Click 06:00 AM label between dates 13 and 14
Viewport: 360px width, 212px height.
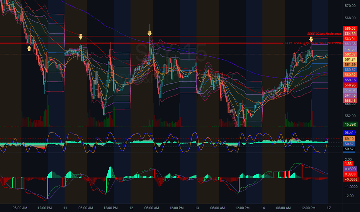click(x=217, y=208)
